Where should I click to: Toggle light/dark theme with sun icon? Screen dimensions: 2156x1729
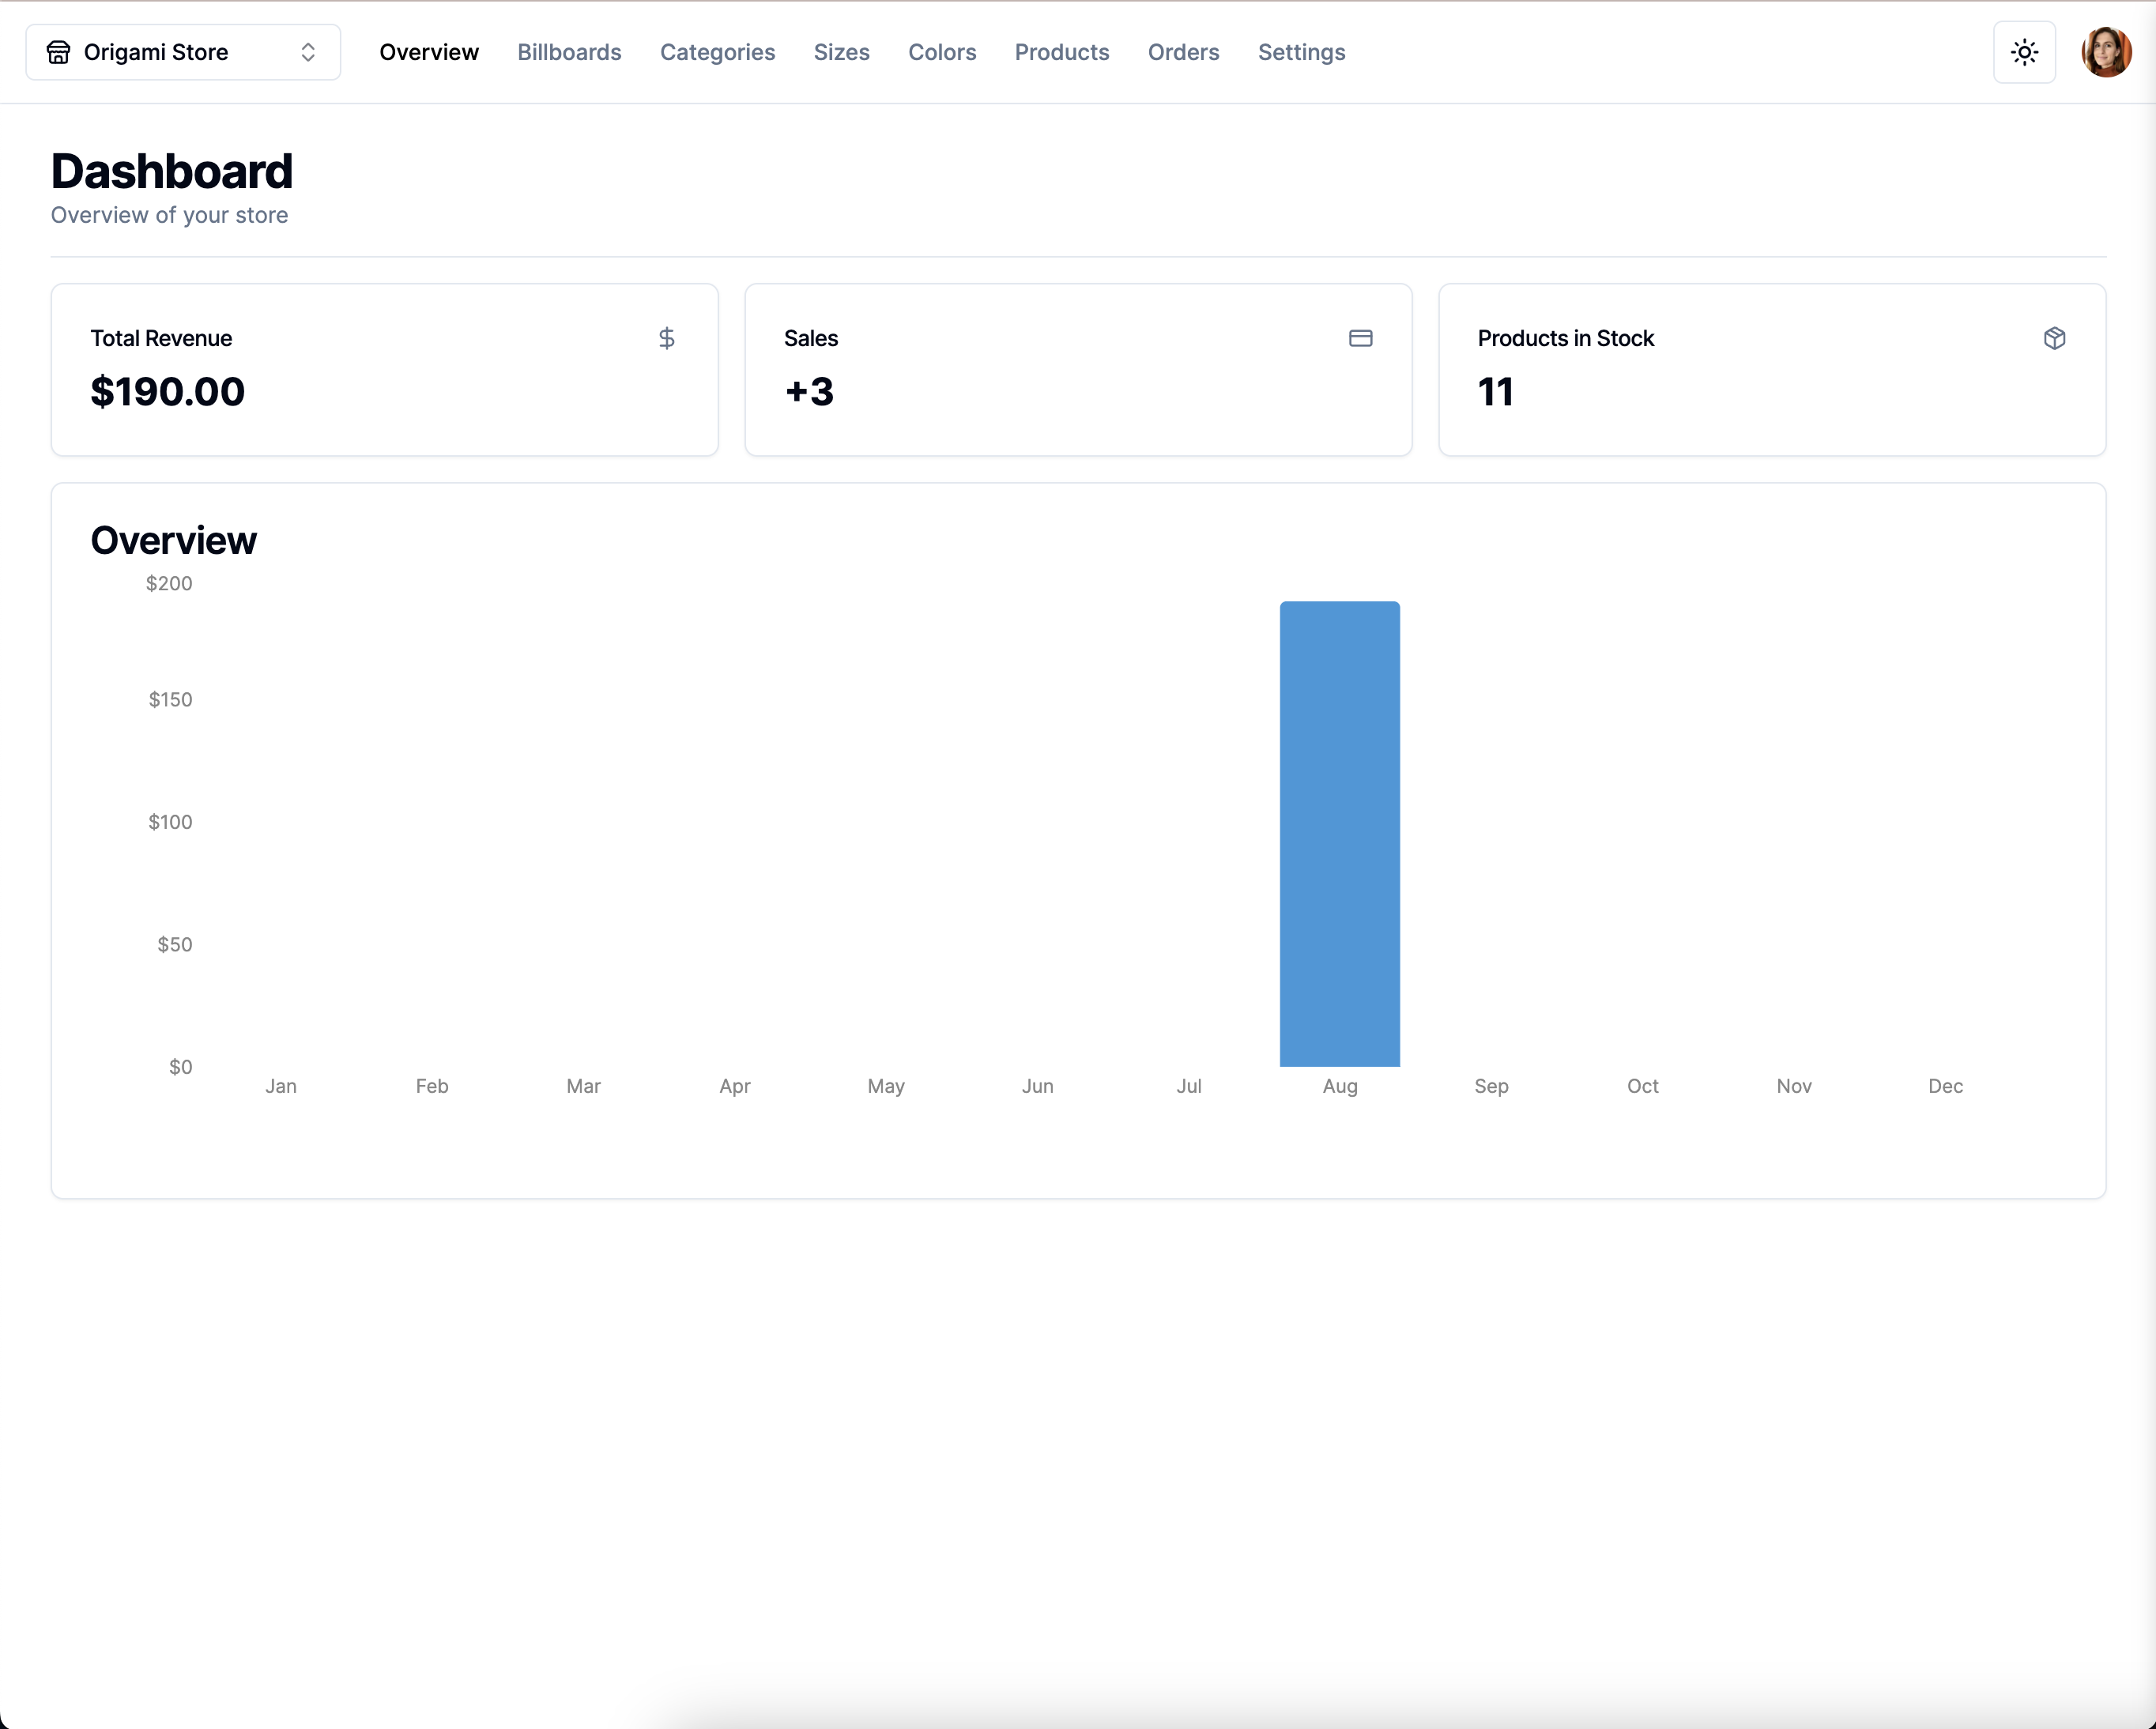[2024, 52]
